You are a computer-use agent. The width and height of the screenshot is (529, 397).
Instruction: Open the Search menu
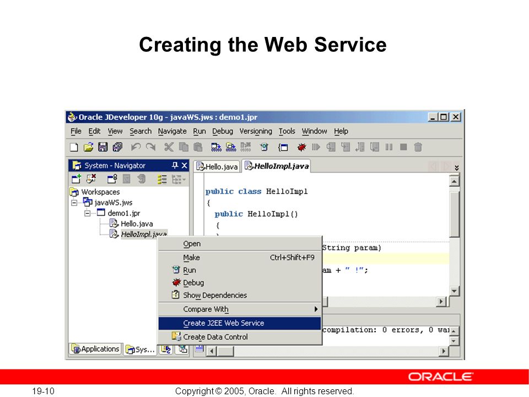coord(141,131)
